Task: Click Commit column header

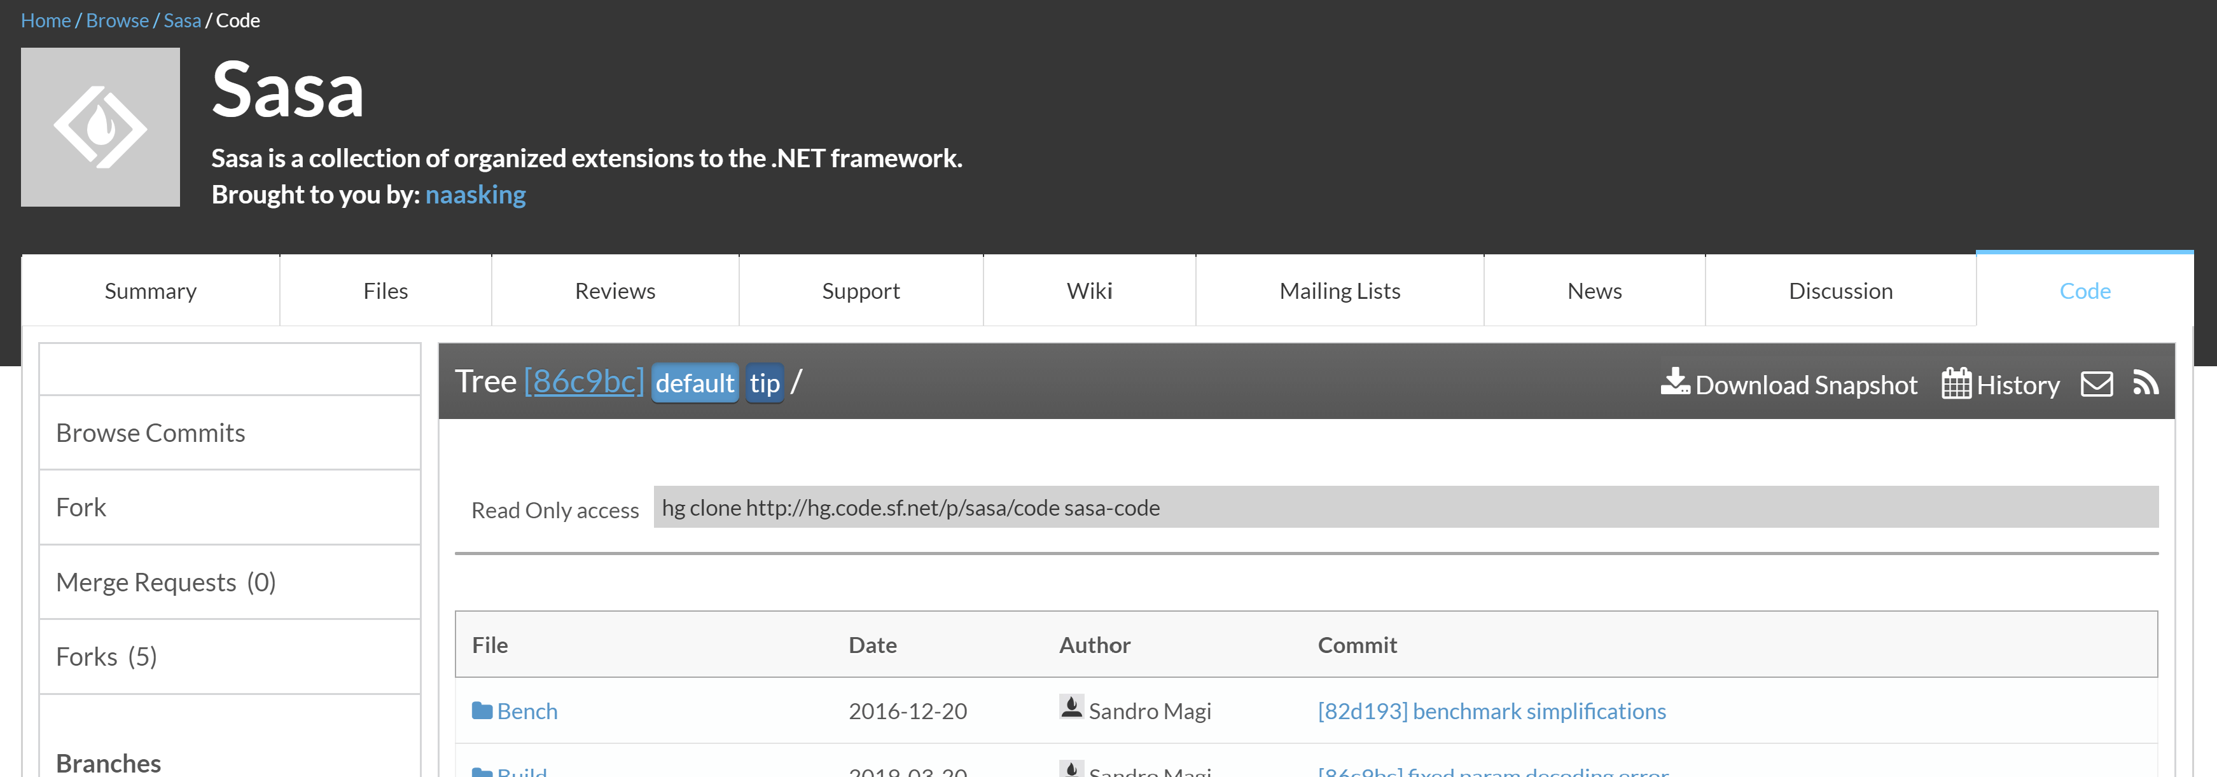Action: point(1357,645)
